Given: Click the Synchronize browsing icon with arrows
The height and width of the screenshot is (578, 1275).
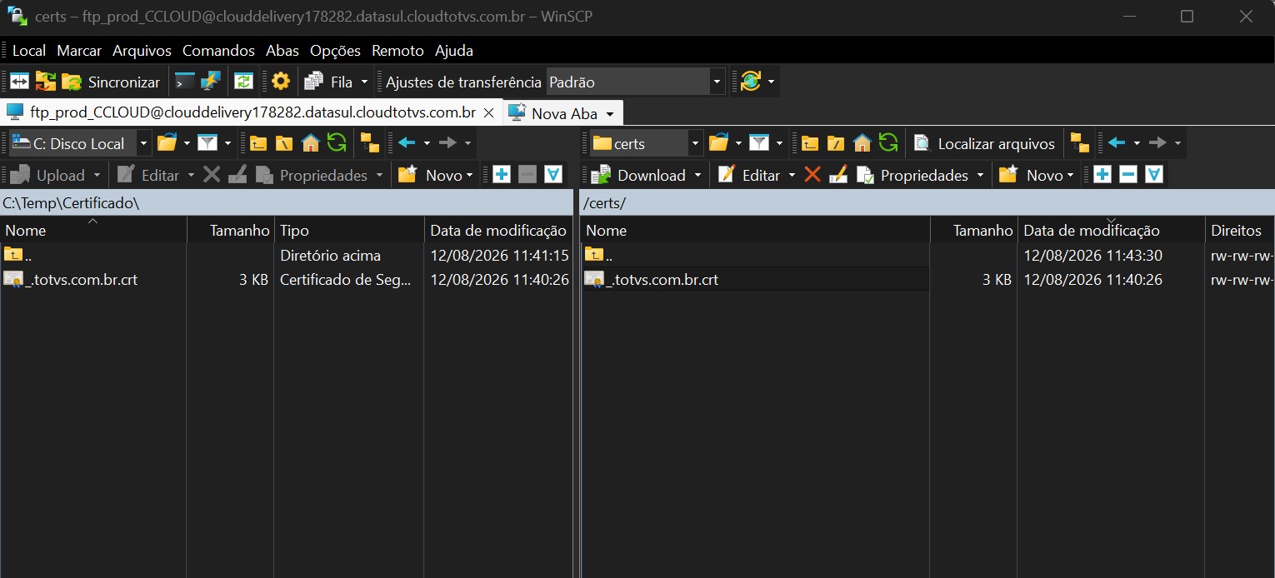Looking at the screenshot, I should [x=45, y=82].
